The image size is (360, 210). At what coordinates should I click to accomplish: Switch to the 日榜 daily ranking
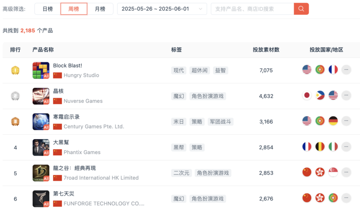(x=48, y=9)
